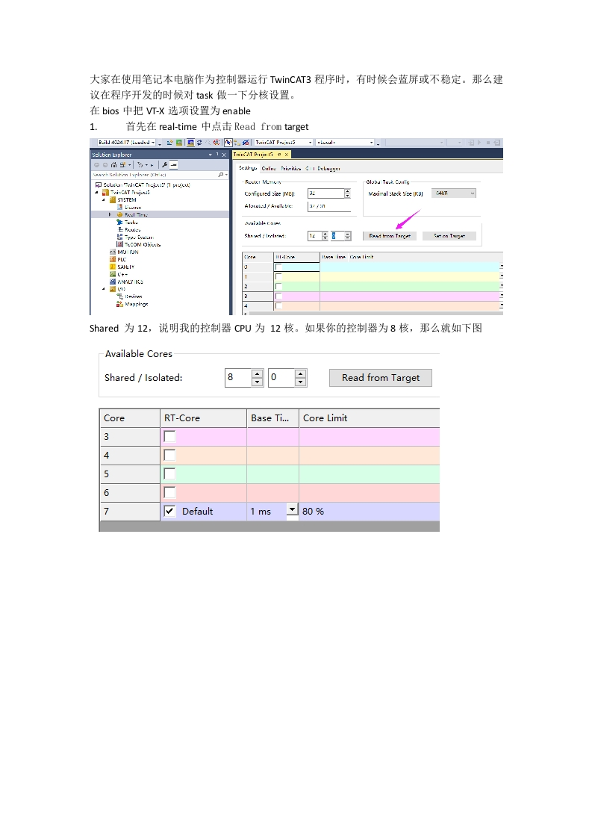Screen dimensions: 592x838
Task: Open the 1 ms base time dropdown arrow
Action: coord(292,509)
